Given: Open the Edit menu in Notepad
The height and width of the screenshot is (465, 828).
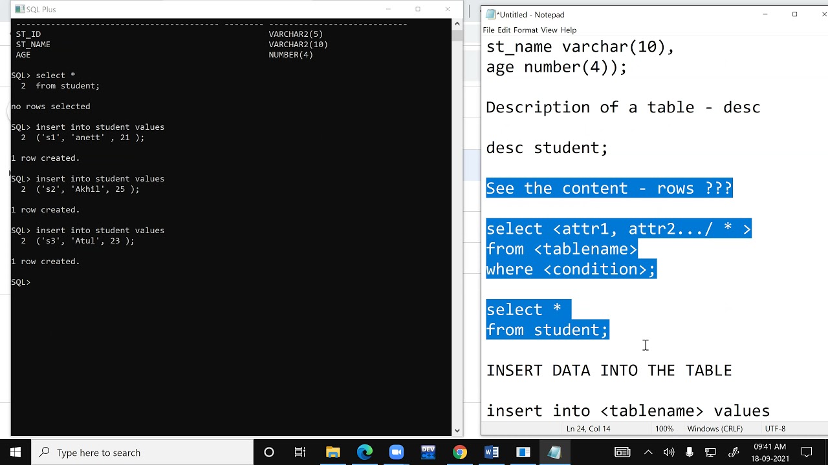Looking at the screenshot, I should click(x=504, y=30).
